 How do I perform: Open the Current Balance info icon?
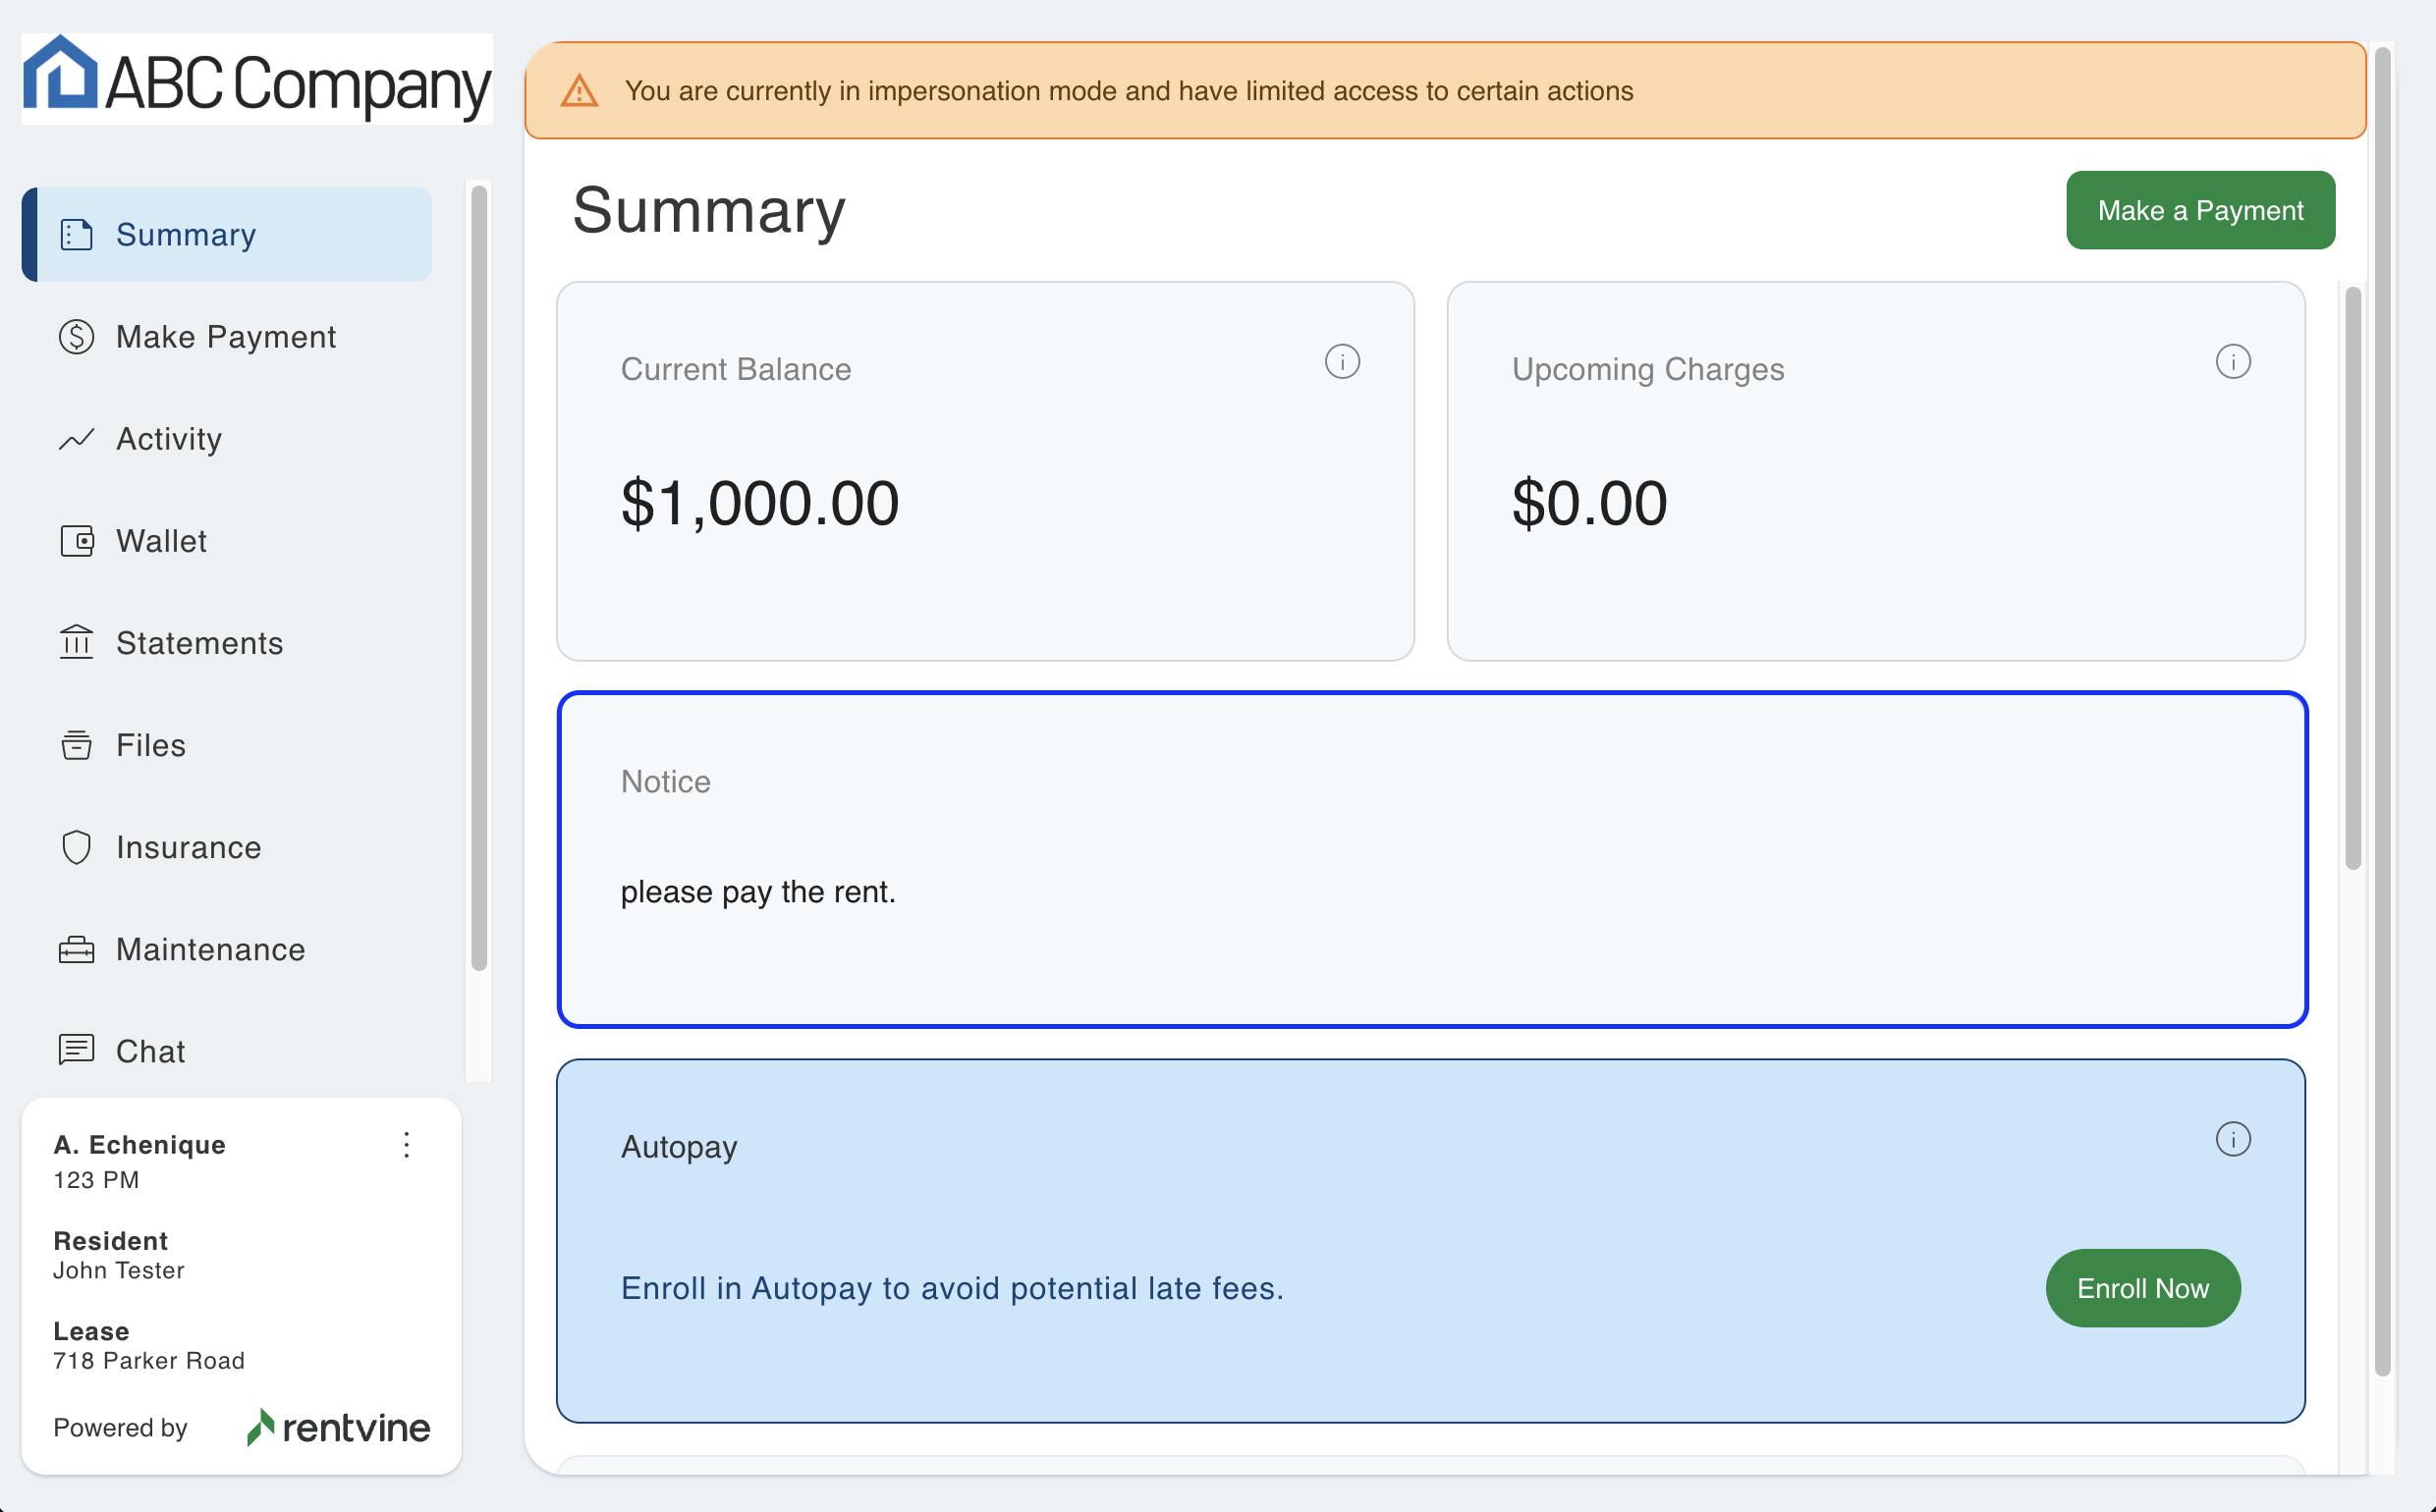click(x=1342, y=362)
